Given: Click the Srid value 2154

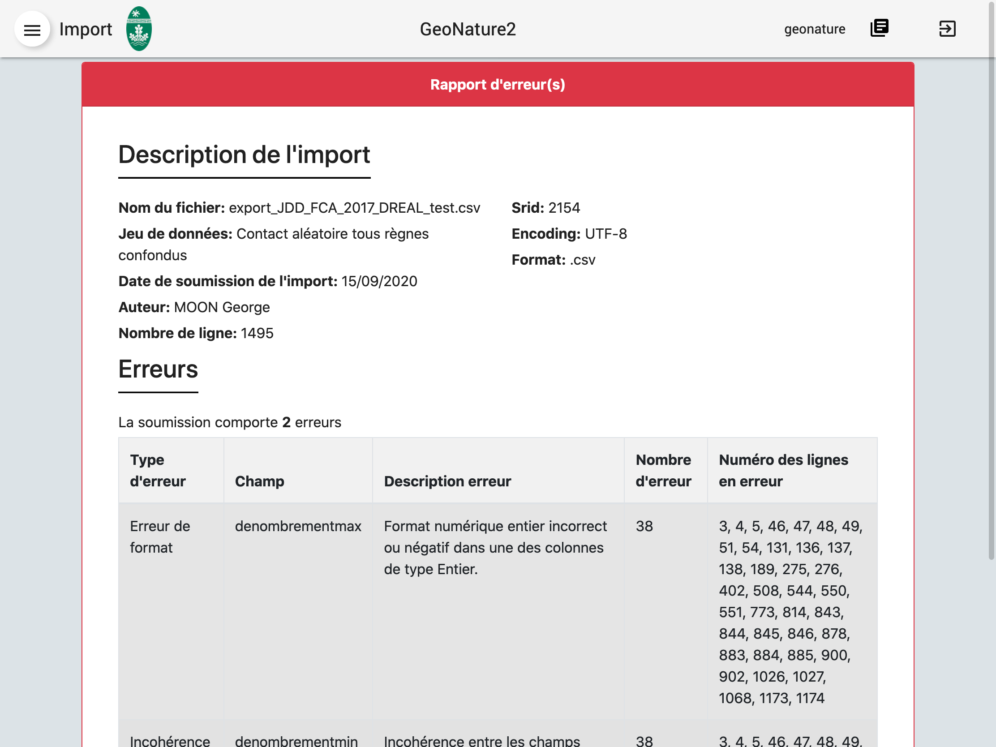Looking at the screenshot, I should [564, 208].
